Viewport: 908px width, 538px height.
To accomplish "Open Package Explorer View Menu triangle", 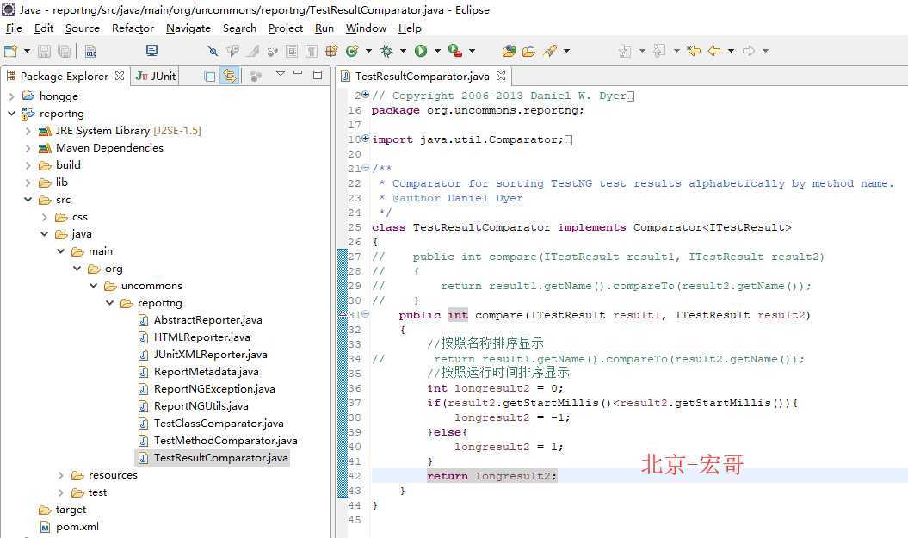I will [x=281, y=74].
